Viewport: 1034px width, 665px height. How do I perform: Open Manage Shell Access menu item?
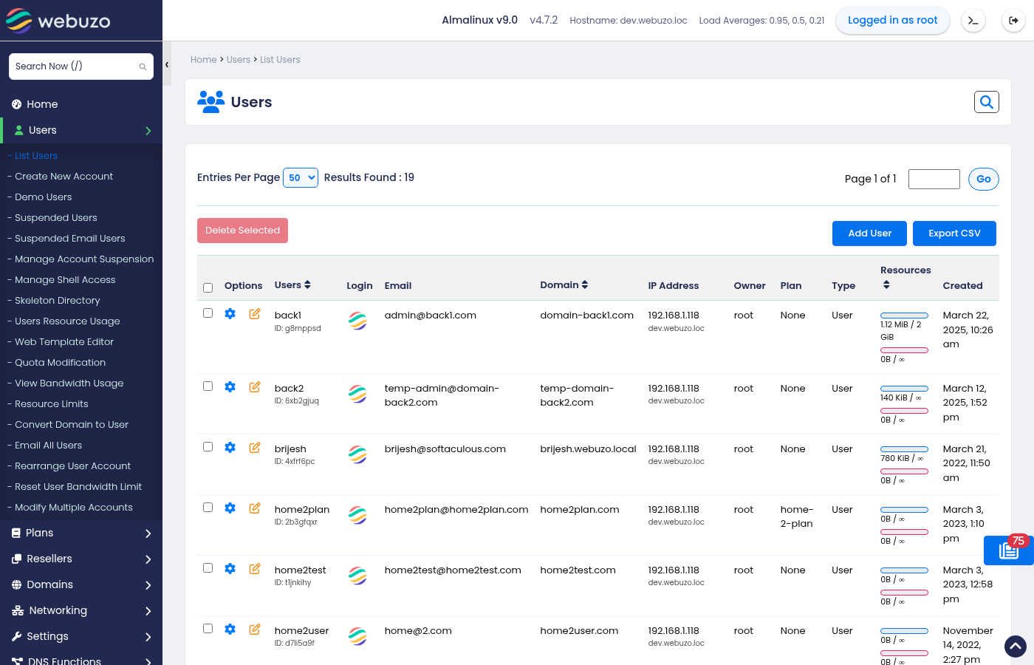[65, 280]
